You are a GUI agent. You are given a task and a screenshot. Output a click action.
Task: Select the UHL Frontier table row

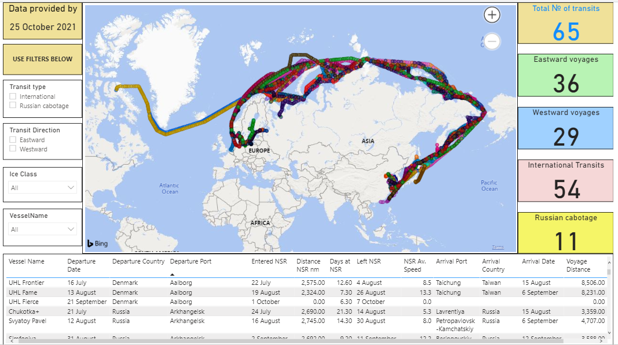coord(26,283)
